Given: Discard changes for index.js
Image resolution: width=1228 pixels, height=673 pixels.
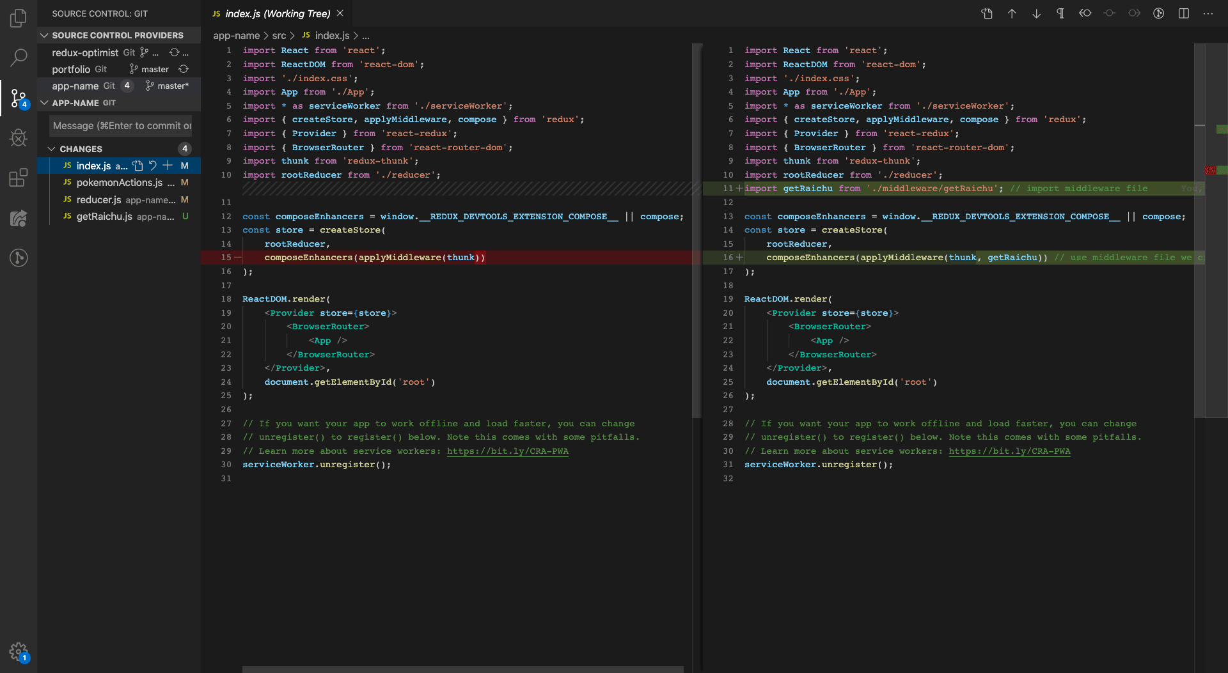Looking at the screenshot, I should [153, 166].
